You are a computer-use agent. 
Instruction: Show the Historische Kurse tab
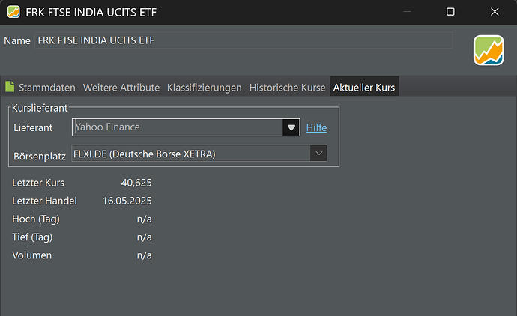(287, 88)
